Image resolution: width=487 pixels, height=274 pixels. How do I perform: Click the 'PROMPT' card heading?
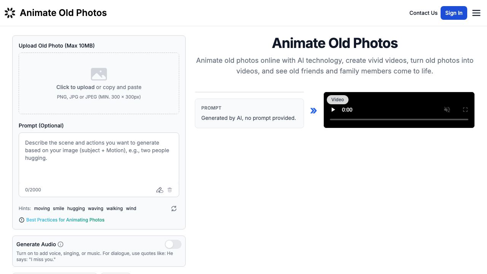coord(211,108)
